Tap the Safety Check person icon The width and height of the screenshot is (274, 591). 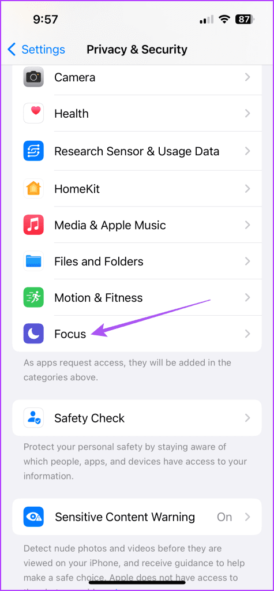(x=33, y=418)
